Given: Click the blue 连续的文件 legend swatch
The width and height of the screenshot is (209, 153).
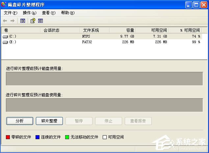Looking at the screenshot, I should coord(38,137).
